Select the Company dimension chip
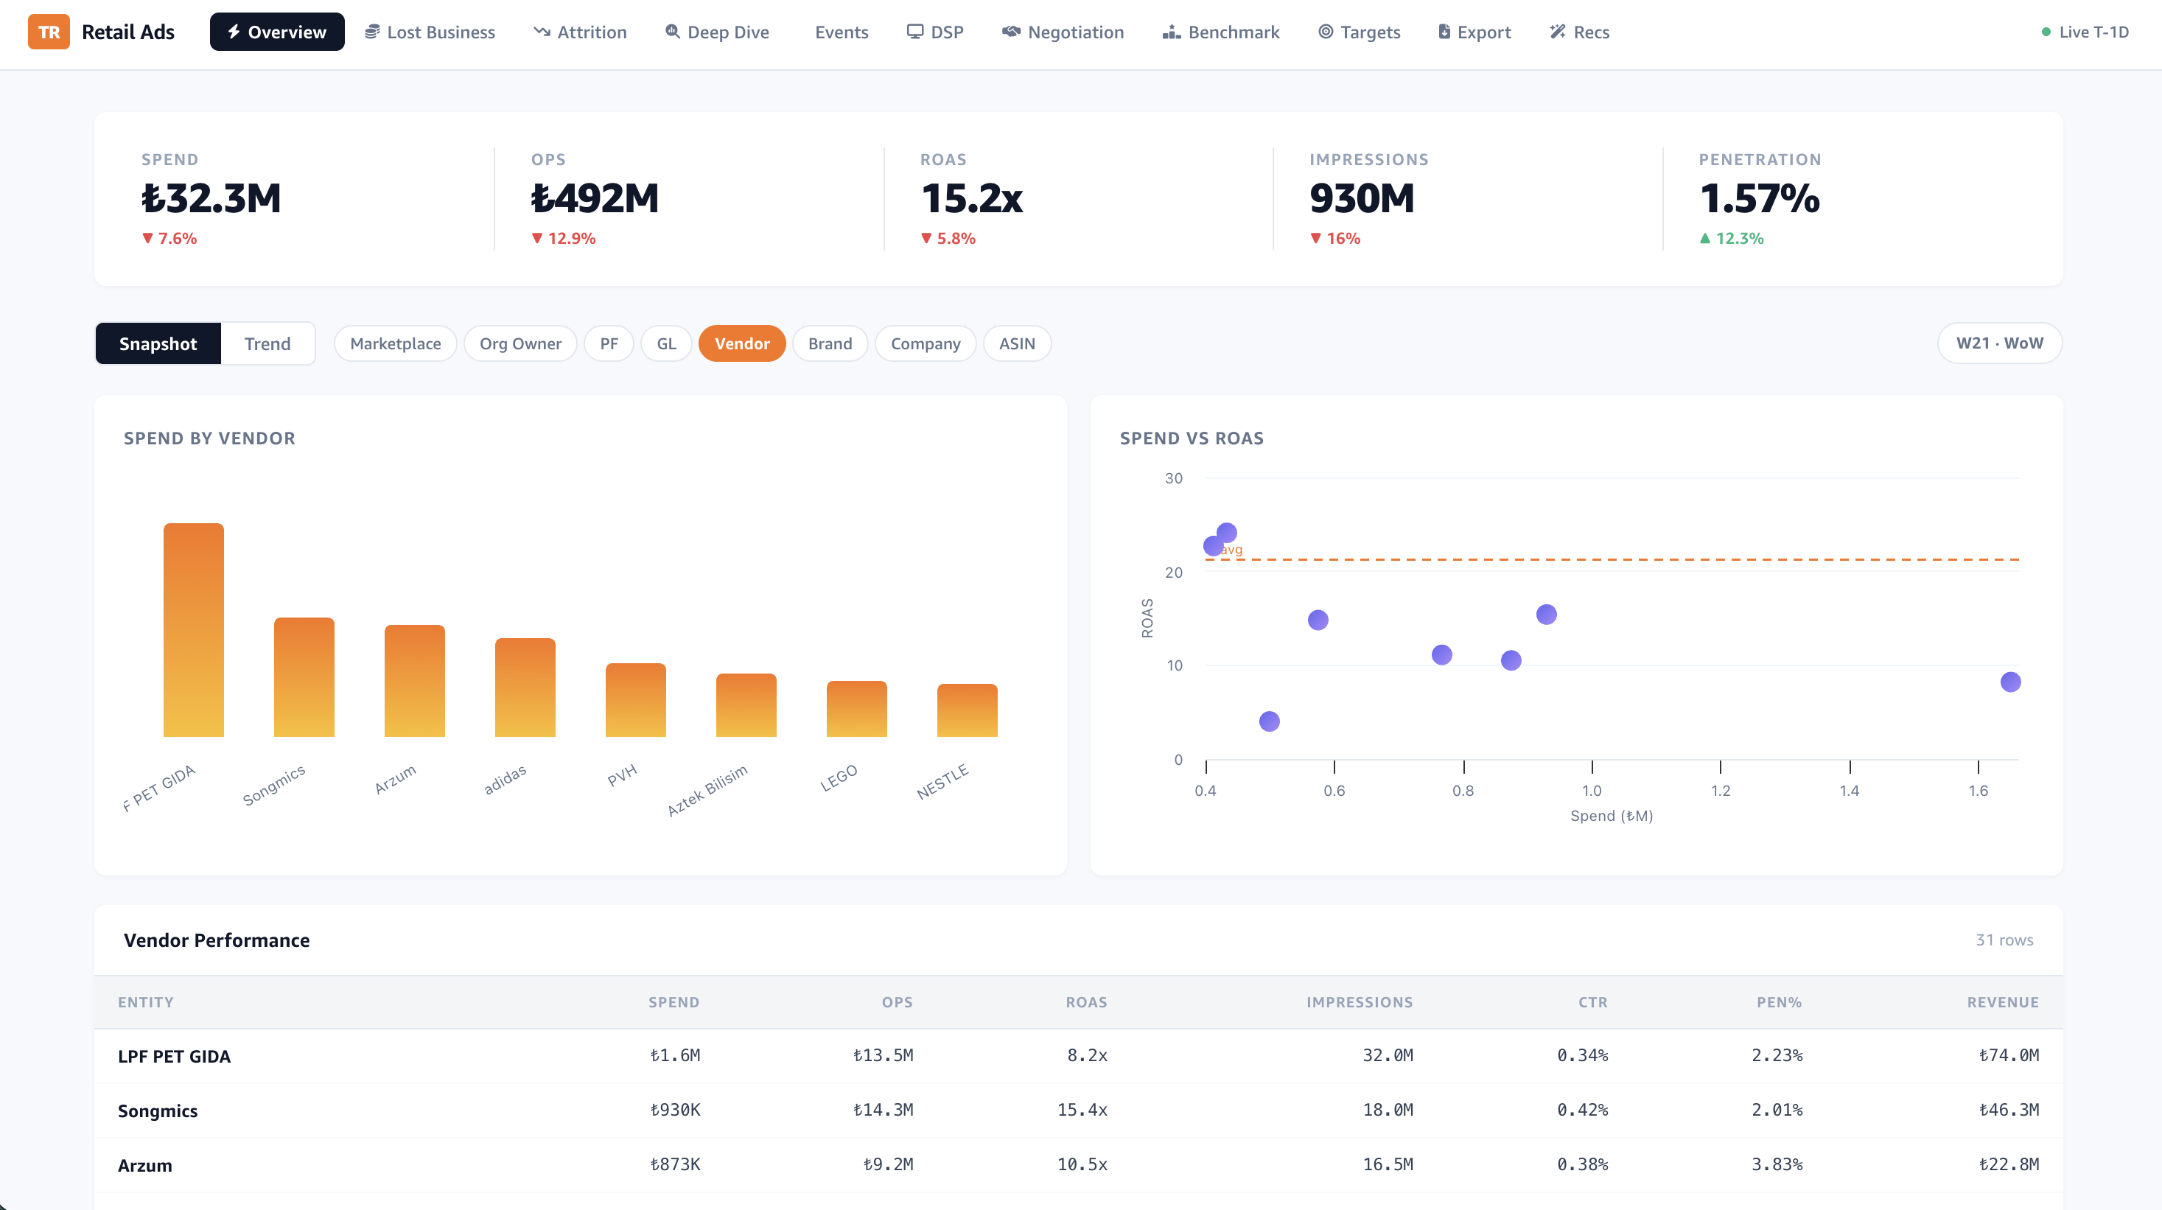 (x=926, y=343)
